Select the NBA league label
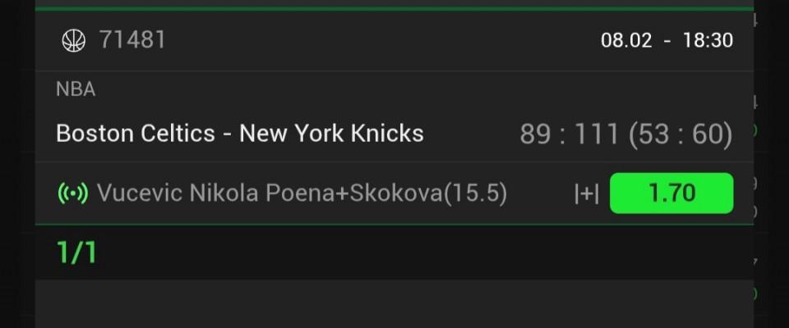 76,90
